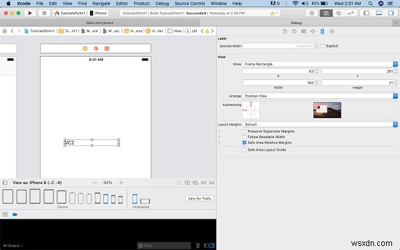This screenshot has width=400, height=250.
Task: Hide the debug area toggle icon
Action: (x=5, y=214)
